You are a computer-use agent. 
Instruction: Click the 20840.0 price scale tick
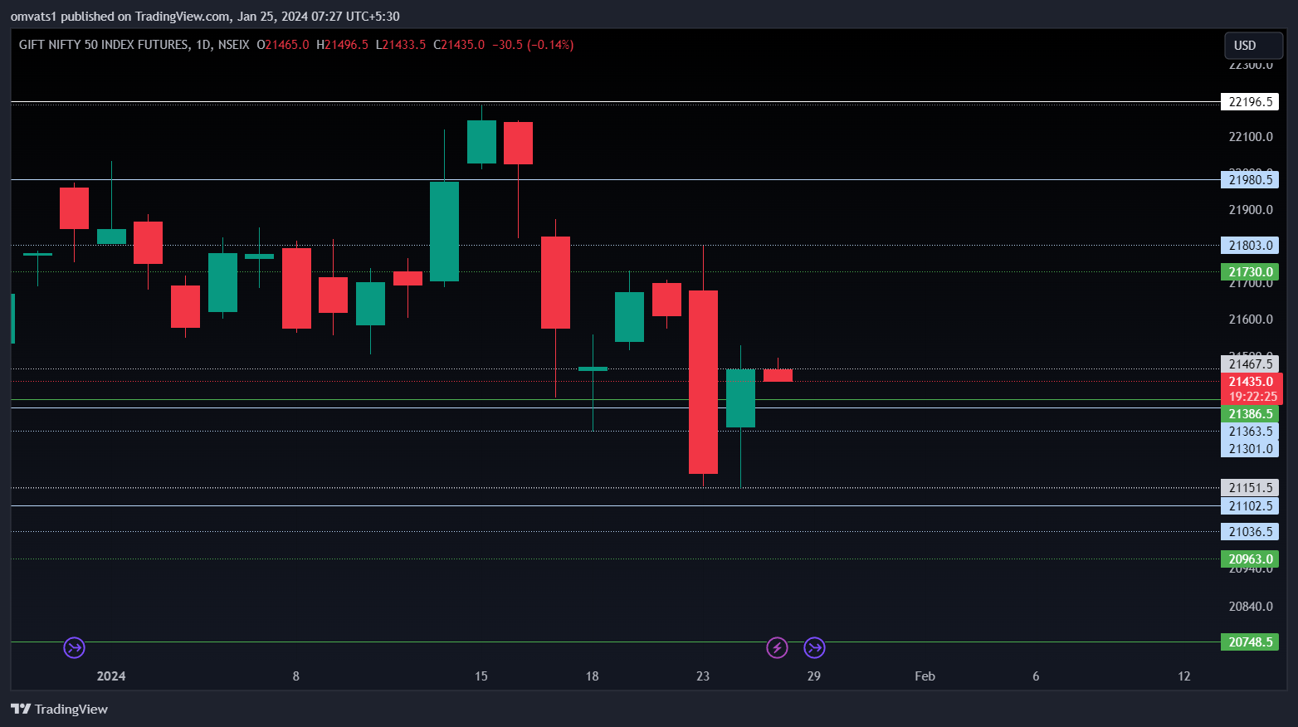pyautogui.click(x=1251, y=606)
